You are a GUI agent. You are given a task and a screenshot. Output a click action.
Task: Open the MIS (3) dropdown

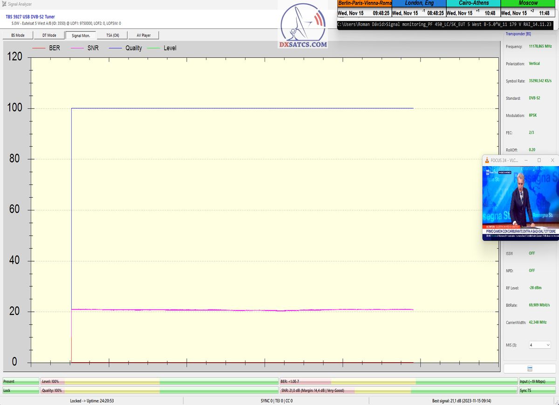click(x=539, y=345)
